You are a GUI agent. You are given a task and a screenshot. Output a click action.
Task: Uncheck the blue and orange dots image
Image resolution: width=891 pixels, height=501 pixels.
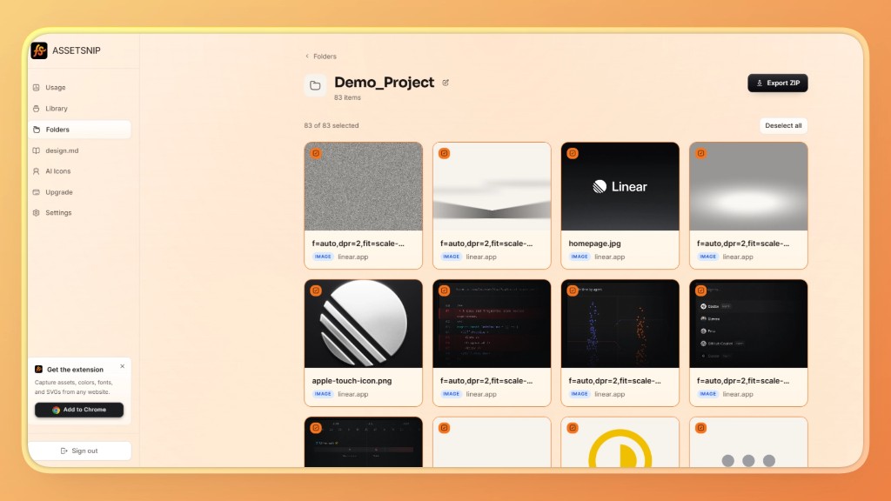pos(573,291)
